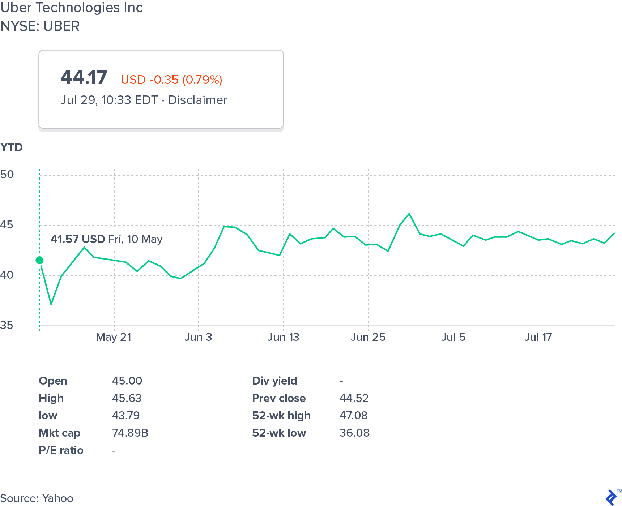The image size is (622, 506).
Task: Click the Mkt cap value 74.89B
Action: pos(130,433)
